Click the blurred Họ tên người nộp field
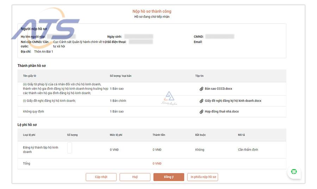The height and width of the screenshot is (189, 317). 62,37
